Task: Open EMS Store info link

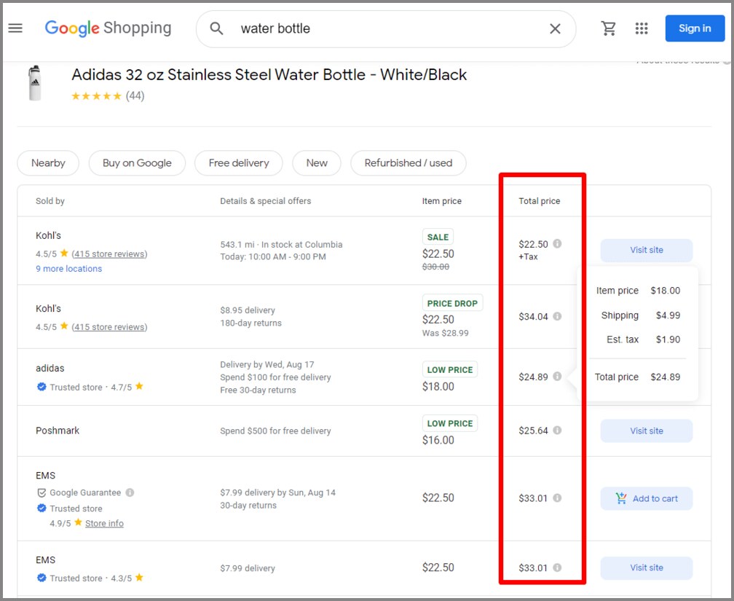Action: click(x=104, y=523)
